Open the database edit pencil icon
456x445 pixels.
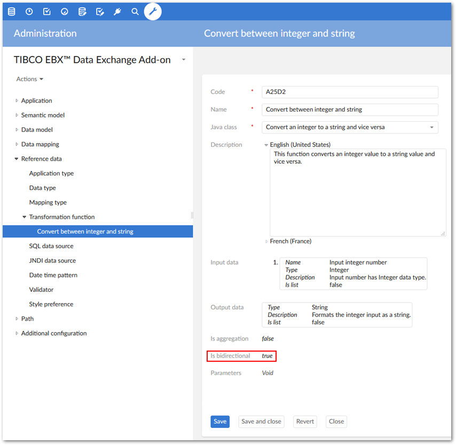tap(82, 11)
